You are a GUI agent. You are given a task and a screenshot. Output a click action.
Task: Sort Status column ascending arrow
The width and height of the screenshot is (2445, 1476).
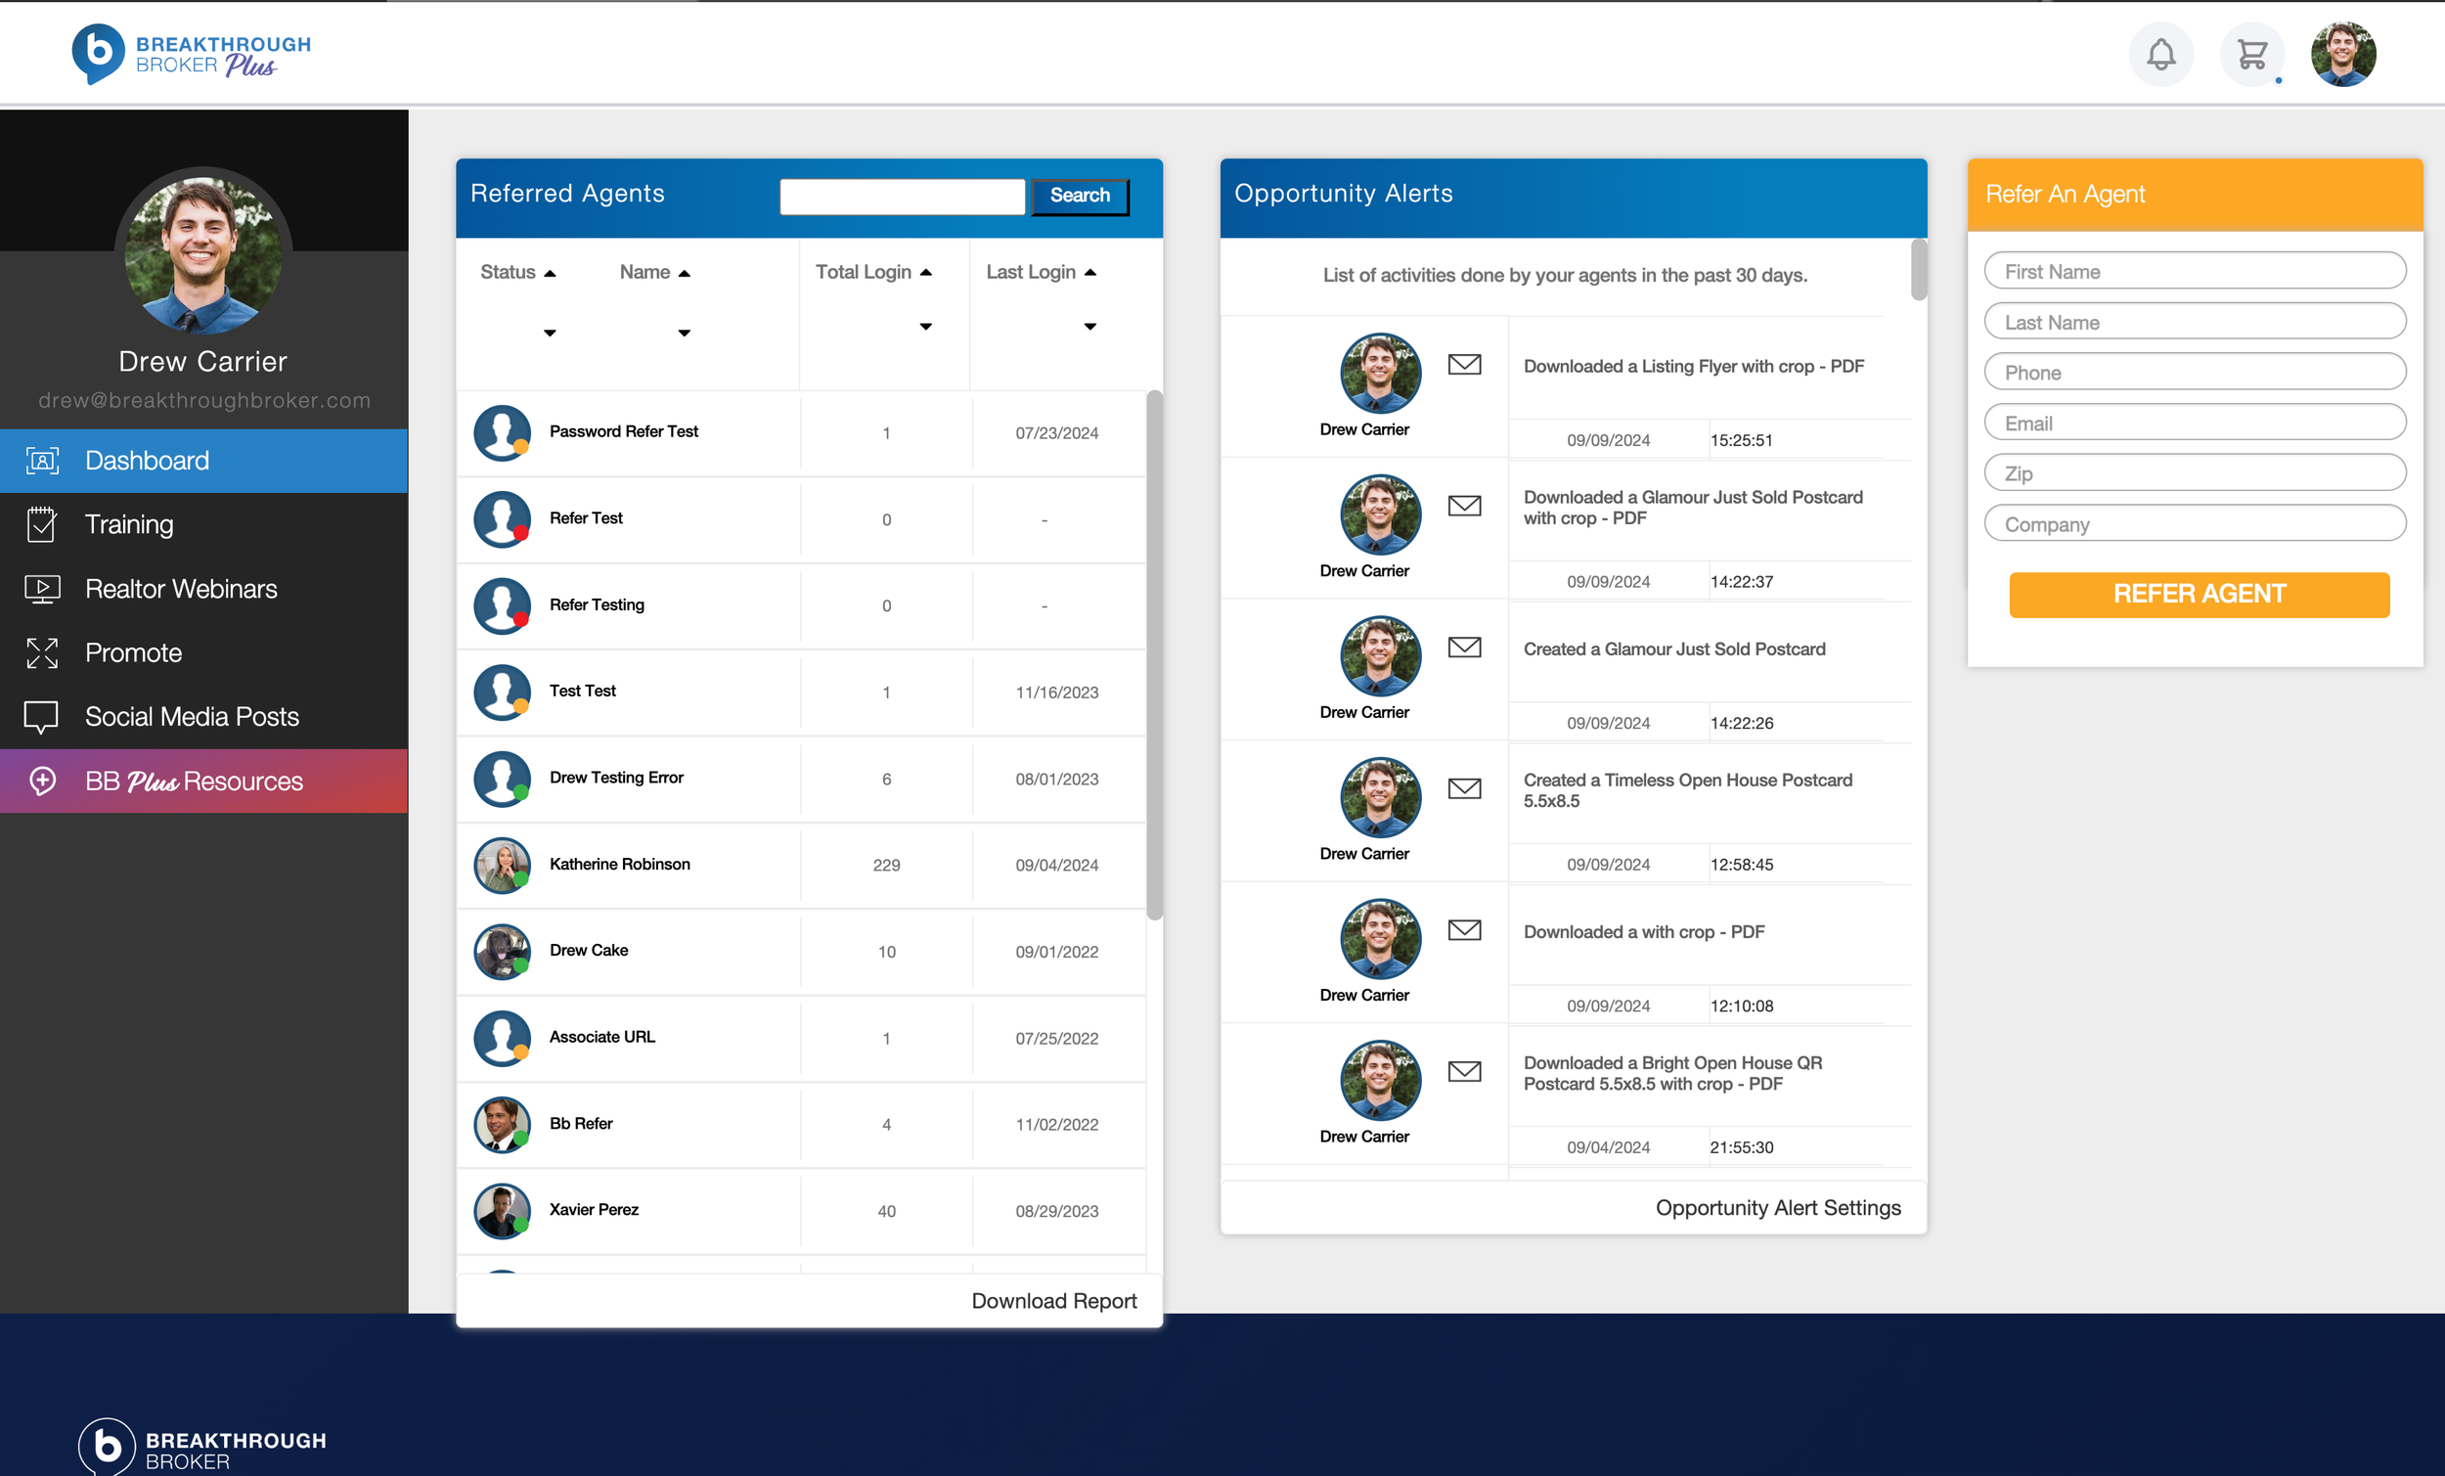pyautogui.click(x=550, y=273)
